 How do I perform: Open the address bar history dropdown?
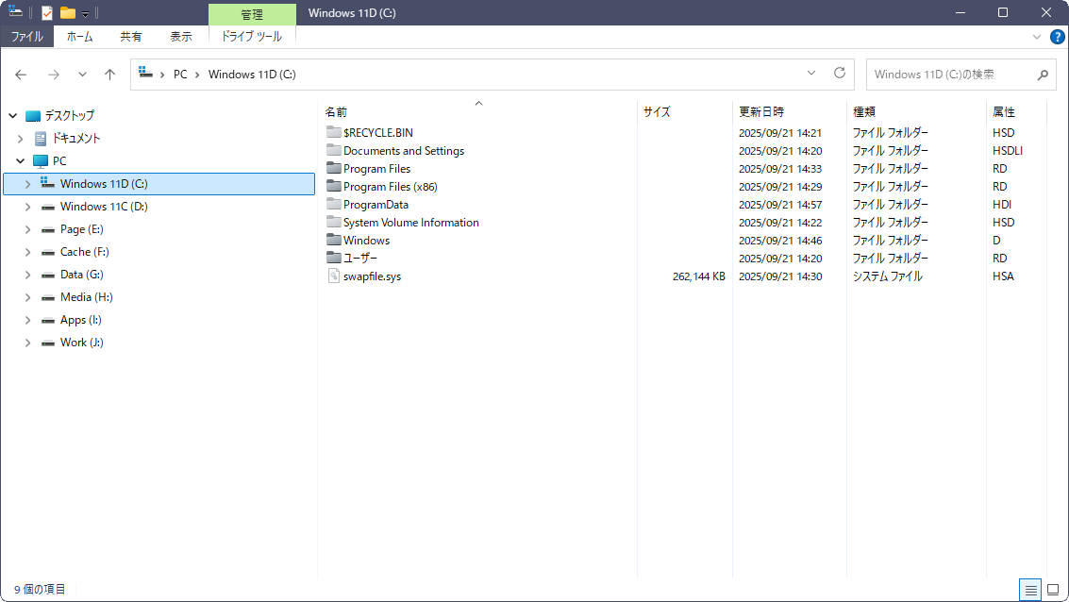(x=811, y=73)
